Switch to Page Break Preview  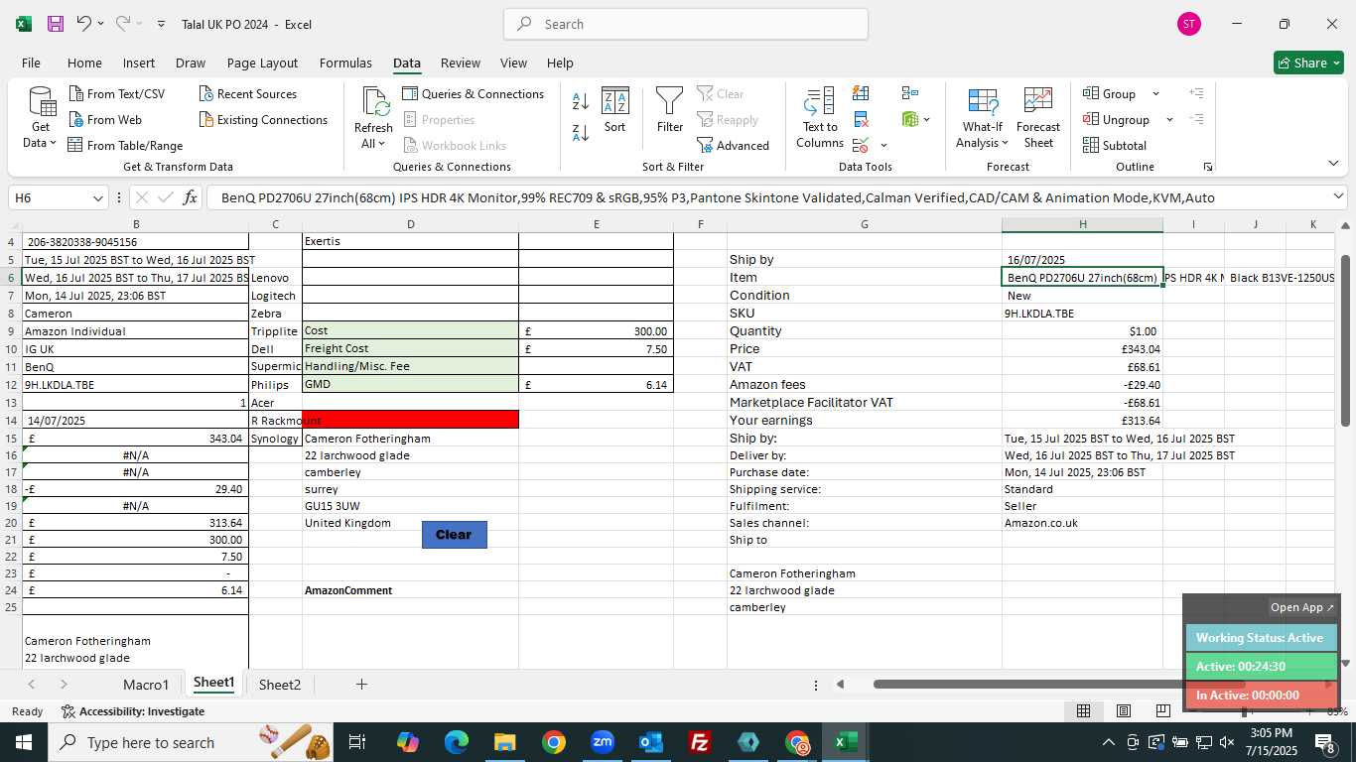[x=1162, y=710]
